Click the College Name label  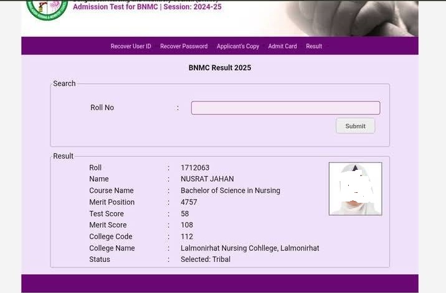click(x=112, y=248)
